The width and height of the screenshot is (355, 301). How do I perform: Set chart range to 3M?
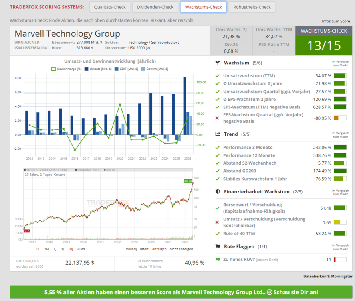point(46,249)
